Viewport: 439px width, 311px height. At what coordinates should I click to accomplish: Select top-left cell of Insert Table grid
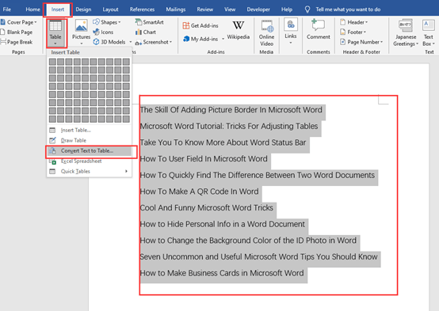click(x=52, y=62)
